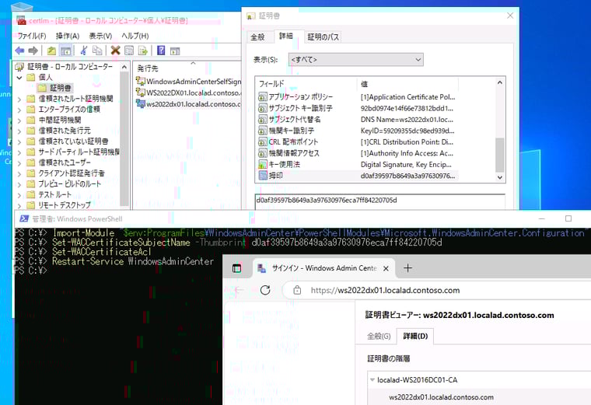Click the Copy icon in certlm toolbar
591x405 pixels.
pyautogui.click(x=97, y=50)
